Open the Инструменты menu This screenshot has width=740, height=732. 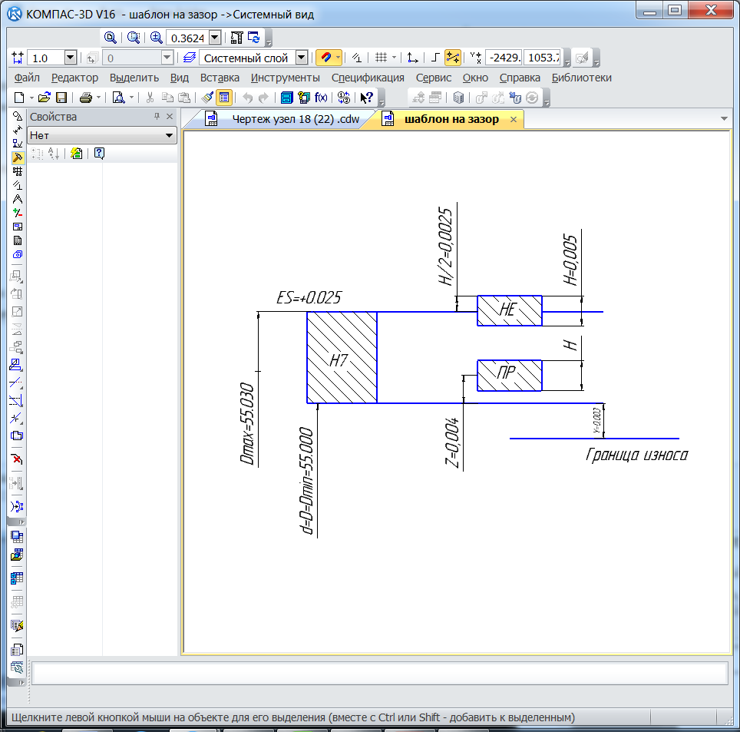pos(285,78)
